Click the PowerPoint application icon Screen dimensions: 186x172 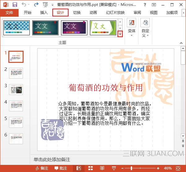pos(6,5)
